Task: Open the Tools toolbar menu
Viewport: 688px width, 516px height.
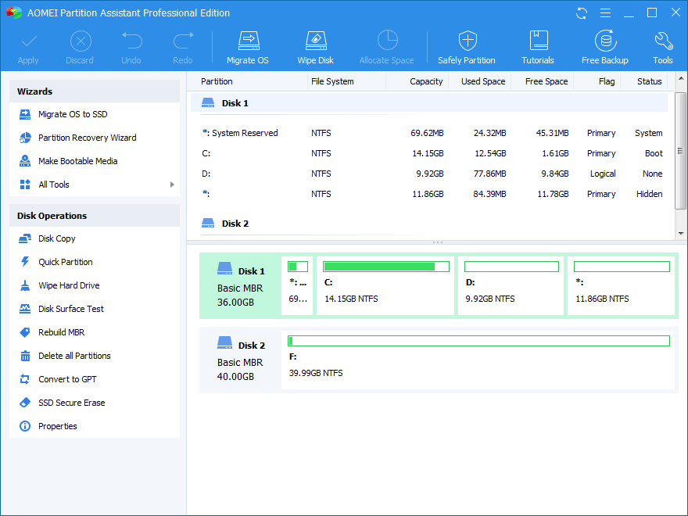Action: pos(662,47)
